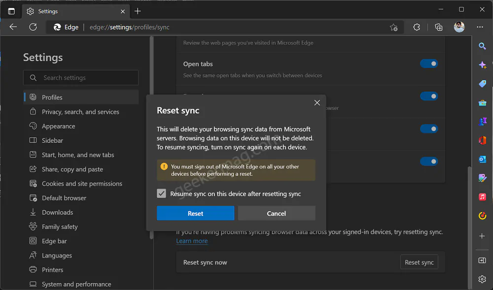Open the Extensions puzzle icon
This screenshot has width=493, height=290.
(x=417, y=27)
